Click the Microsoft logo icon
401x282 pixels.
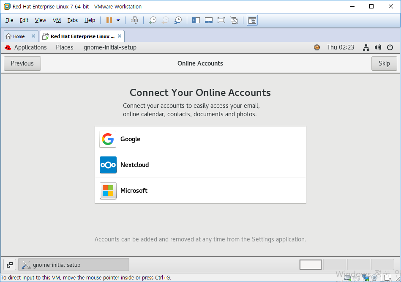108,191
